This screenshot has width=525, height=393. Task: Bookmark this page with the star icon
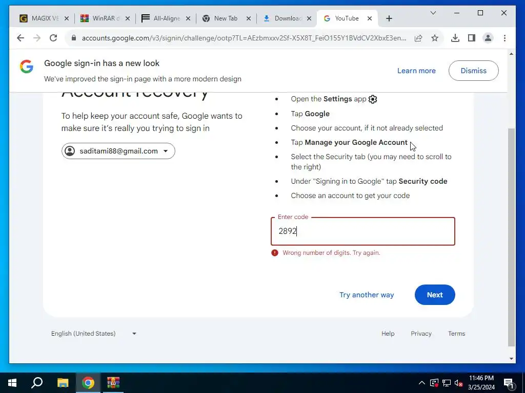(435, 38)
